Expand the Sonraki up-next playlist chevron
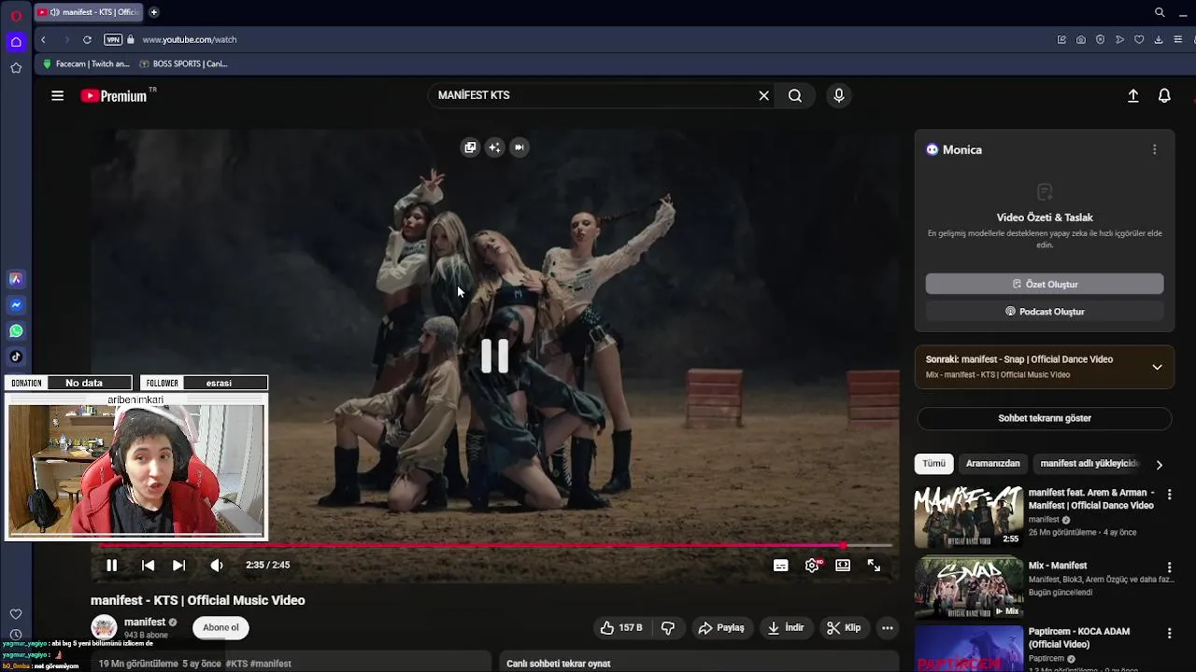The image size is (1196, 672). [x=1157, y=367]
